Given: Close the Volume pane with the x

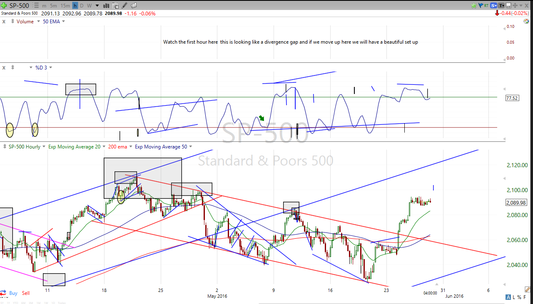Looking at the screenshot, I should tap(4, 22).
